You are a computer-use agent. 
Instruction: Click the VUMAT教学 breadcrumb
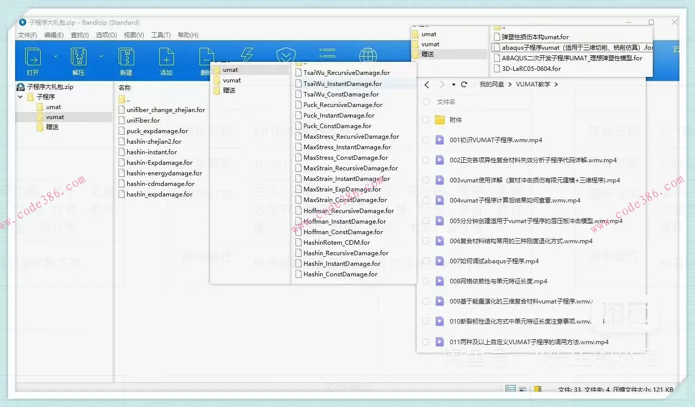[x=533, y=84]
